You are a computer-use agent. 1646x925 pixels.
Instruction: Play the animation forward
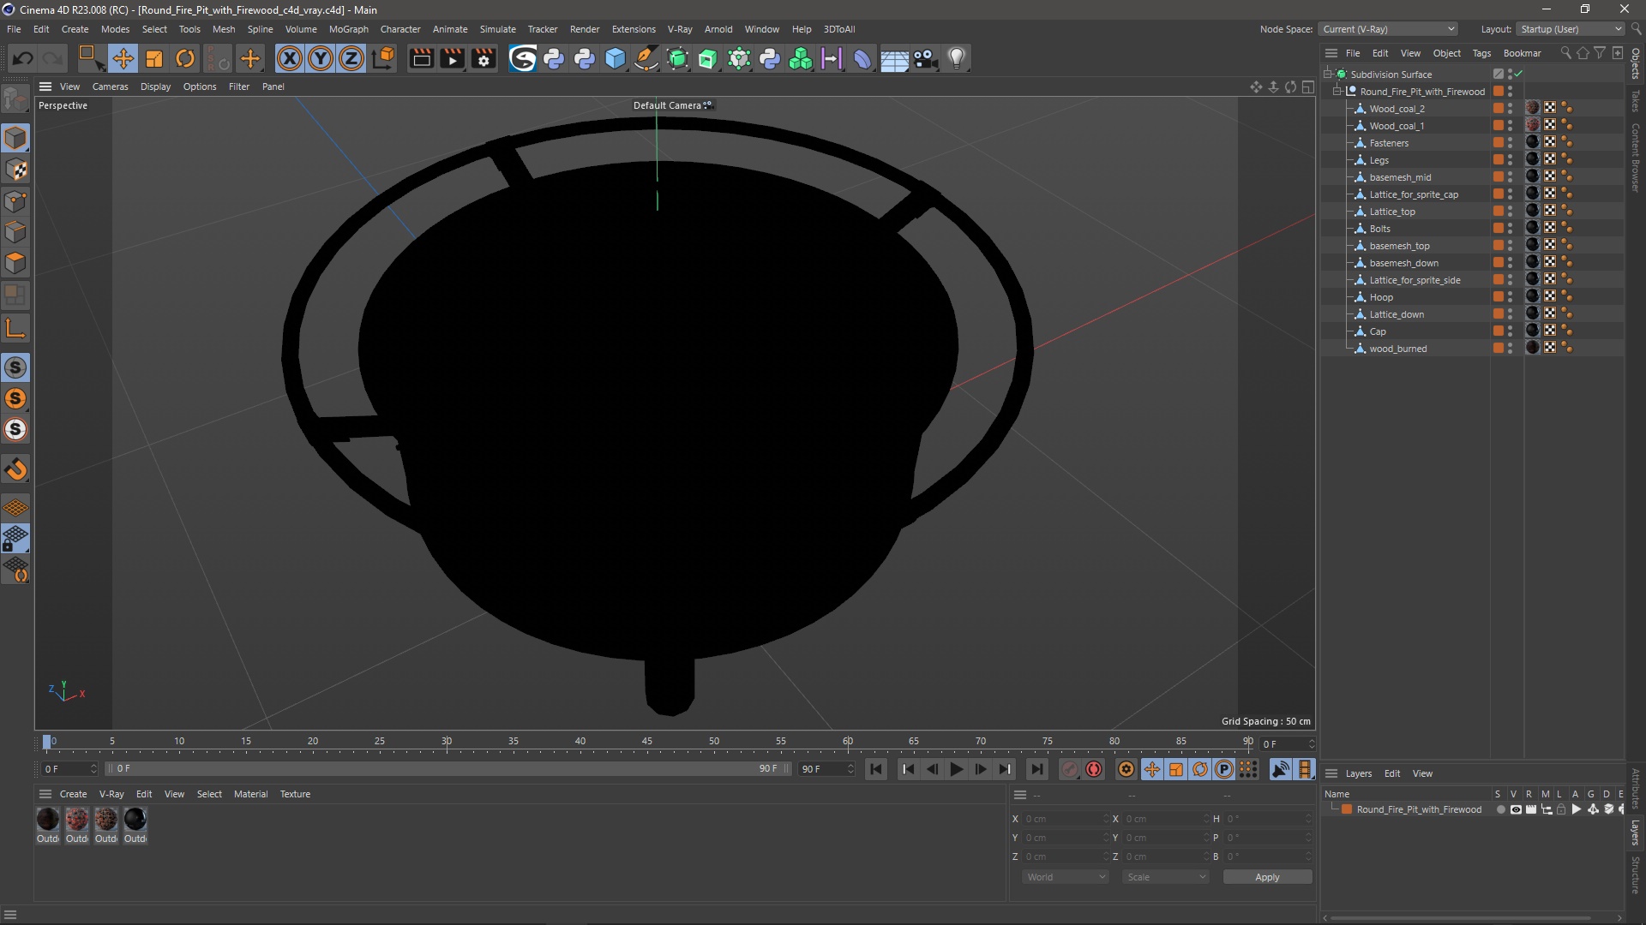(x=956, y=769)
